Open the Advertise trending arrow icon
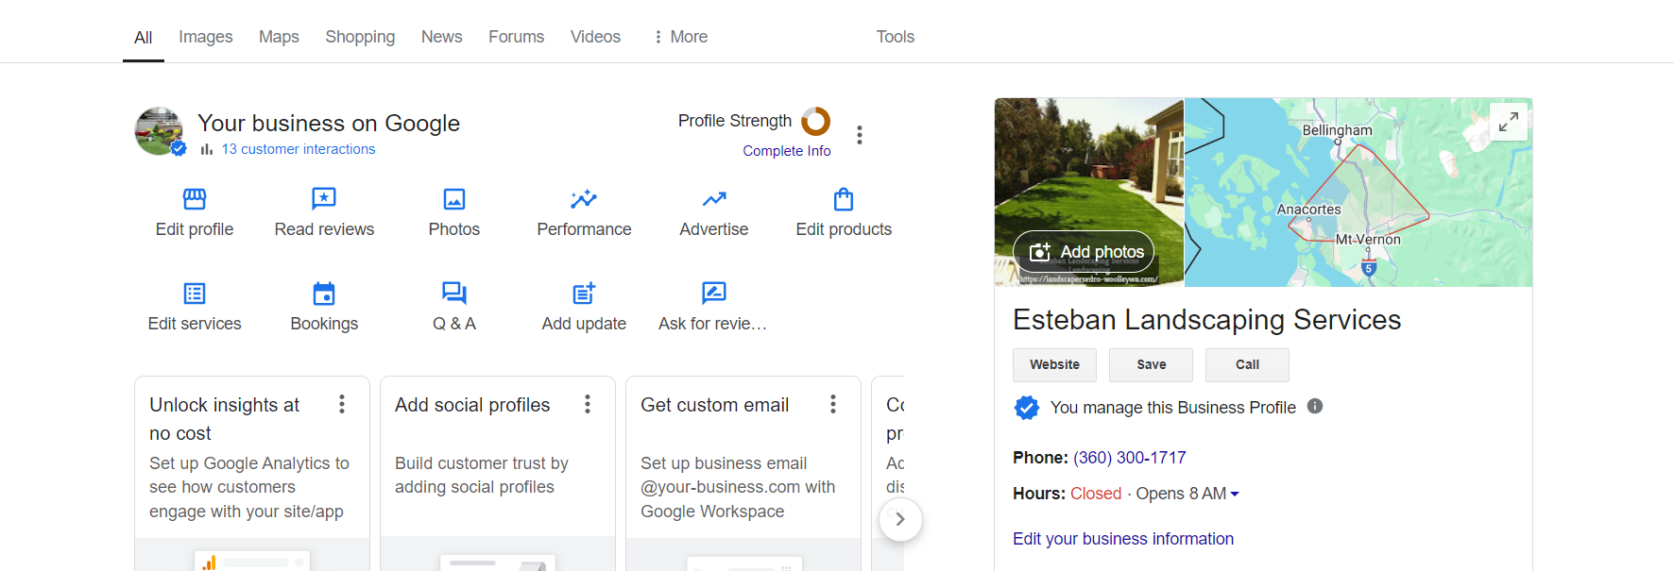Viewport: 1674px width, 571px height. 714,199
